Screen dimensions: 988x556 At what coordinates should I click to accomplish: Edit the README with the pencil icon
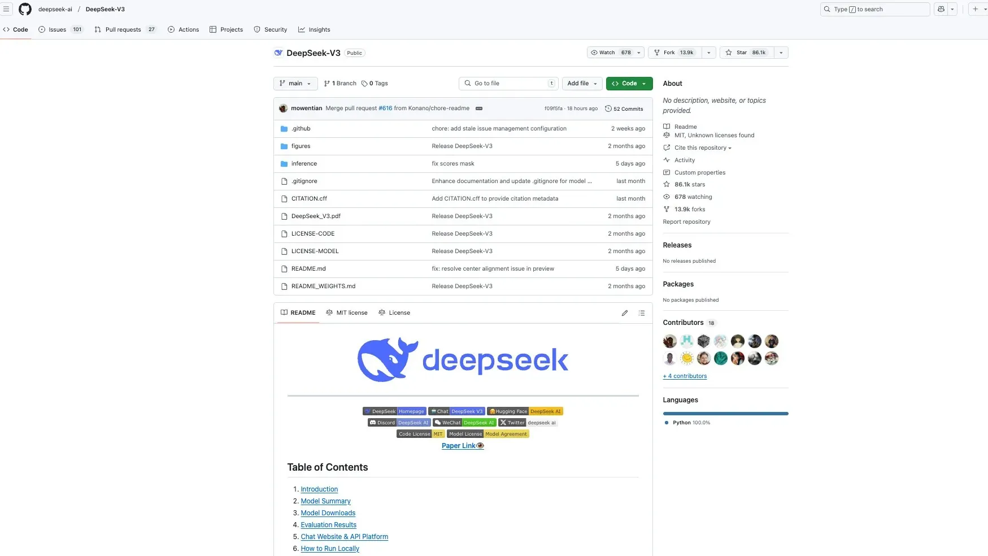tap(624, 312)
